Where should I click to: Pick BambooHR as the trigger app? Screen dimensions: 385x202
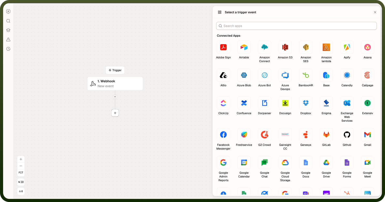[306, 75]
